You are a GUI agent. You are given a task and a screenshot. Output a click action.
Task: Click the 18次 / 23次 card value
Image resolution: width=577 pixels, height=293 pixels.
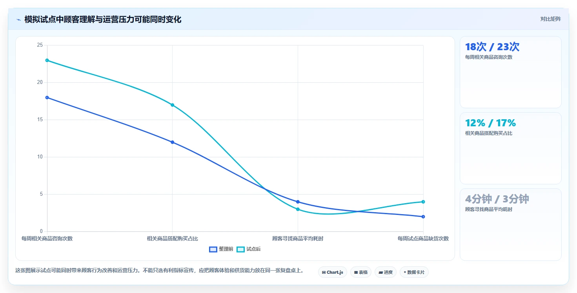coord(492,47)
